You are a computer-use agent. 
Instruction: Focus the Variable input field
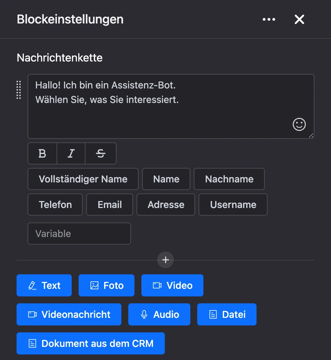click(x=79, y=234)
